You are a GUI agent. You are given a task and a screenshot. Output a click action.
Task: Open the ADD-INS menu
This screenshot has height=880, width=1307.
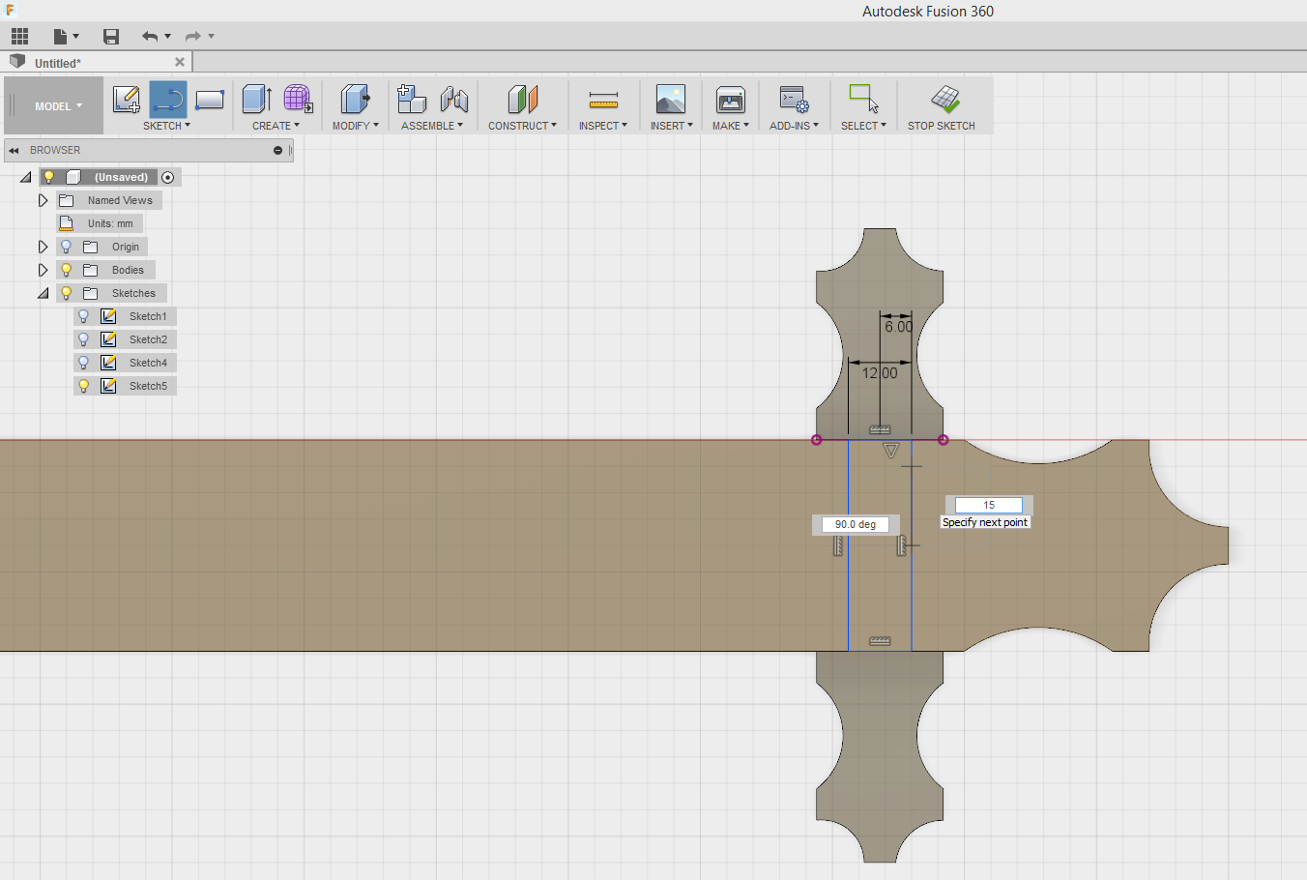[794, 126]
